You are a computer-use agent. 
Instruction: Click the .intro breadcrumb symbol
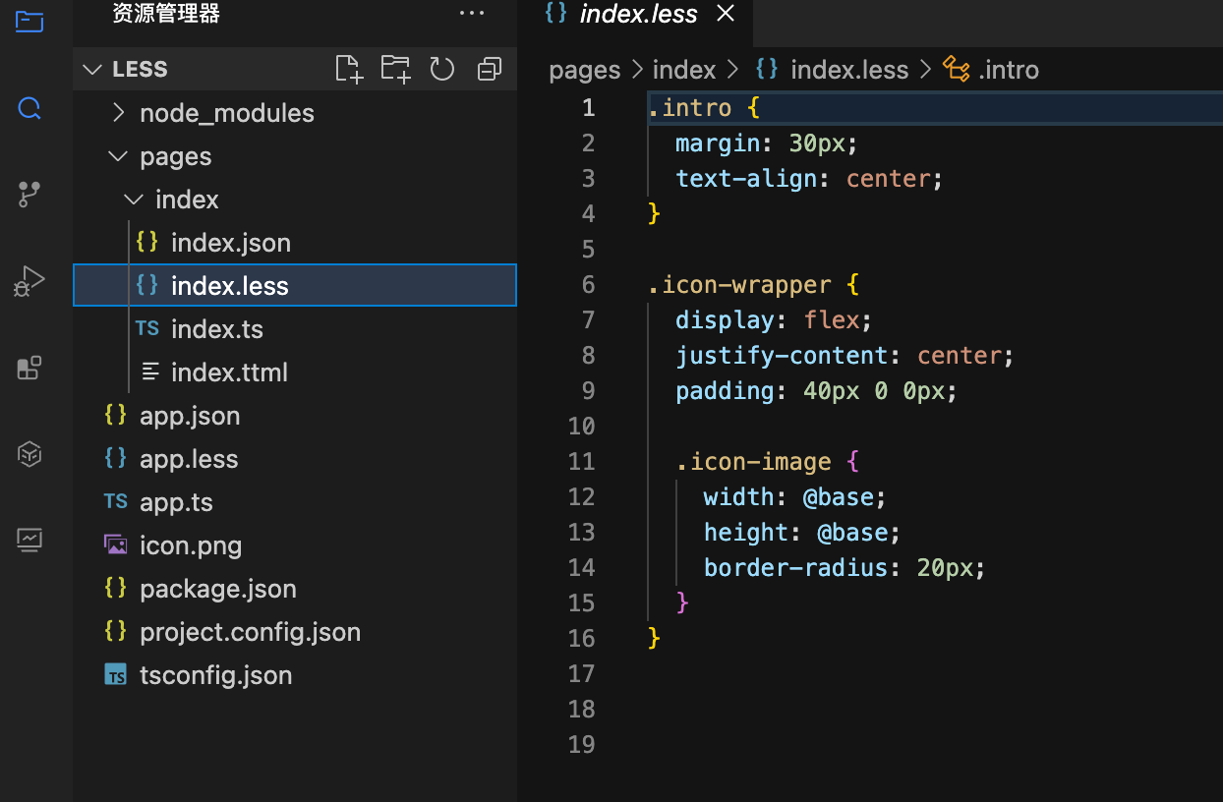[x=1008, y=71]
